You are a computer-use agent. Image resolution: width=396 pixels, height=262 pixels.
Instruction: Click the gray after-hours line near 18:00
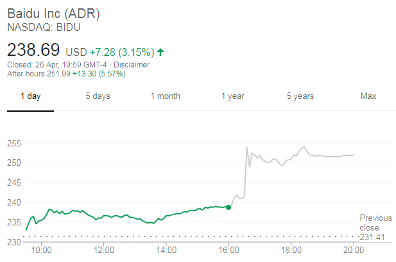tap(291, 156)
